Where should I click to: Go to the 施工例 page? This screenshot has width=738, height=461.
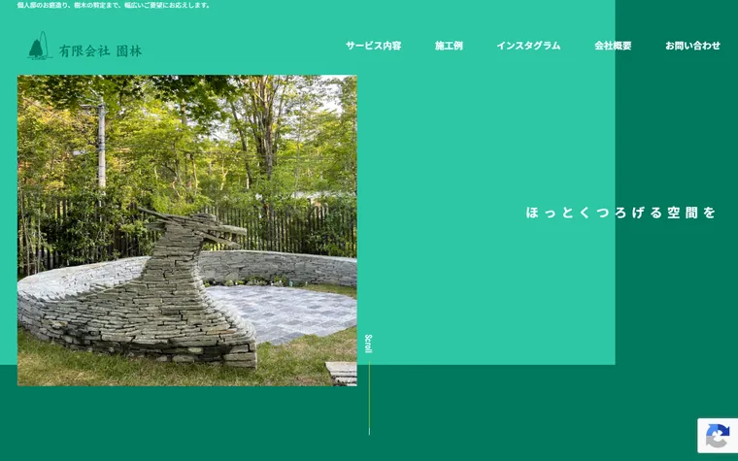tap(449, 46)
